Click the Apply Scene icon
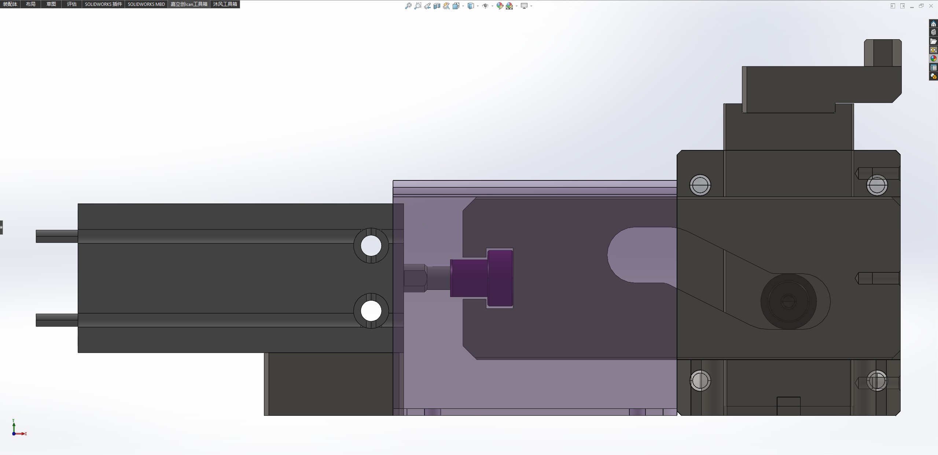938x455 pixels. pyautogui.click(x=509, y=6)
